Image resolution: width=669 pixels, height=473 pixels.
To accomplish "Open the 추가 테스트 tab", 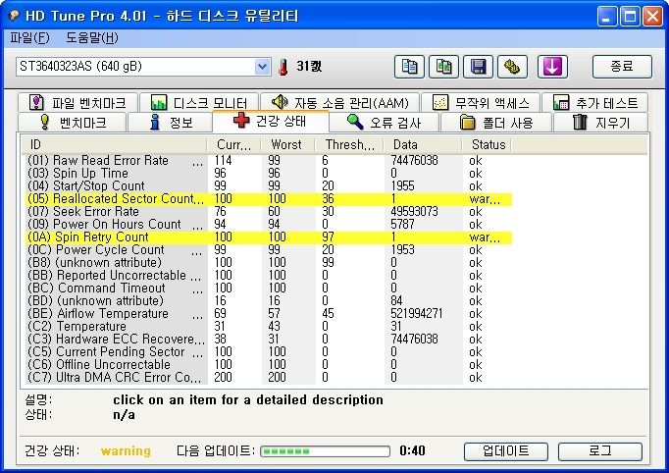I will 595,102.
